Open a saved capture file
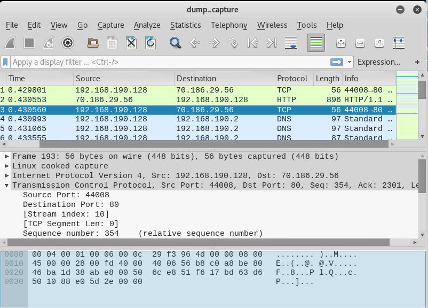 [x=92, y=43]
